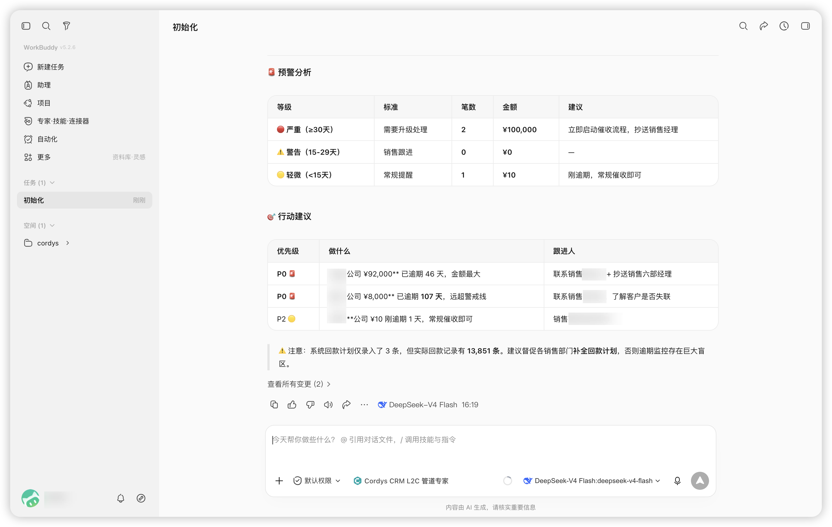Open more options ellipsis under response
The height and width of the screenshot is (527, 832).
[x=364, y=404]
